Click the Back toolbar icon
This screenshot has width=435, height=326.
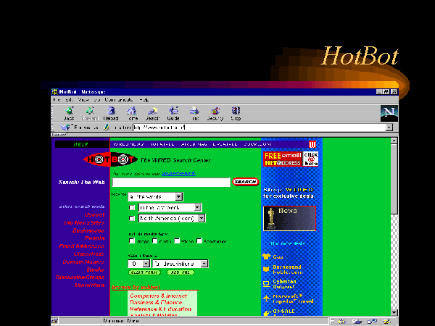[69, 112]
